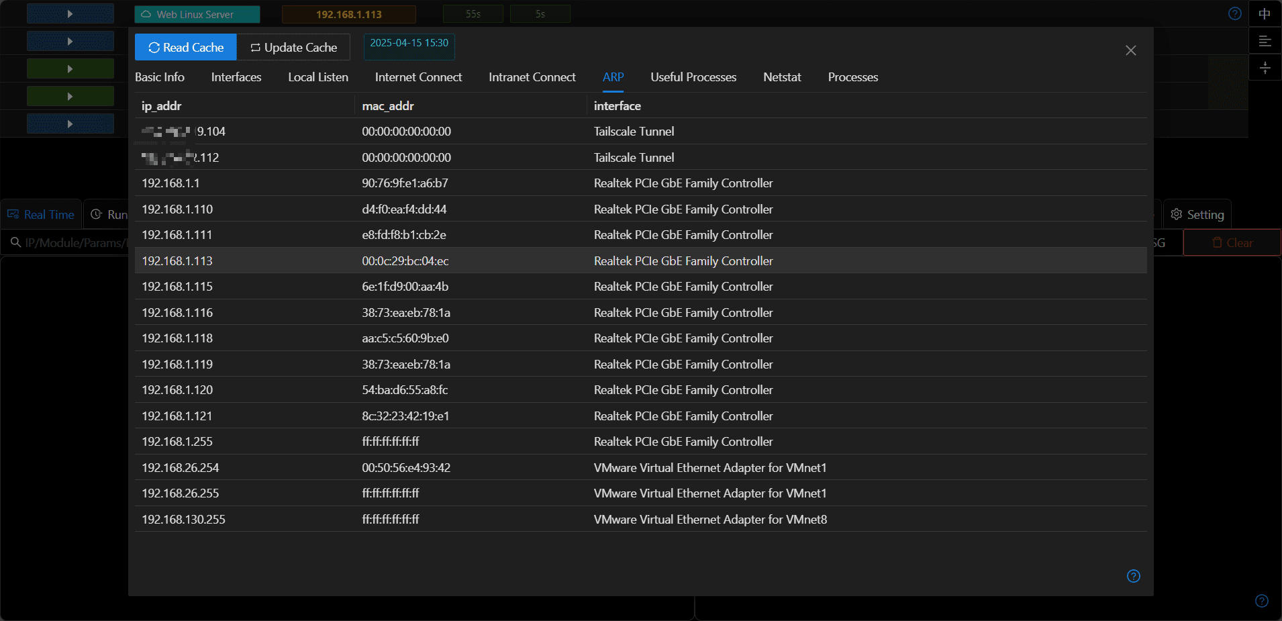The height and width of the screenshot is (621, 1282).
Task: Switch to the Netstat tab
Action: 782,77
